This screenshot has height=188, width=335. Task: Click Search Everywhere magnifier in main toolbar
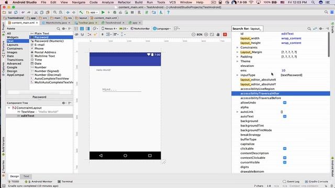326,12
